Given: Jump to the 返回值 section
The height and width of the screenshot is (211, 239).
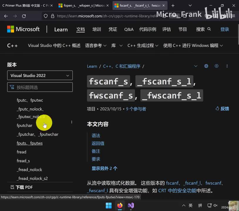Looking at the screenshot, I should point(98,143).
